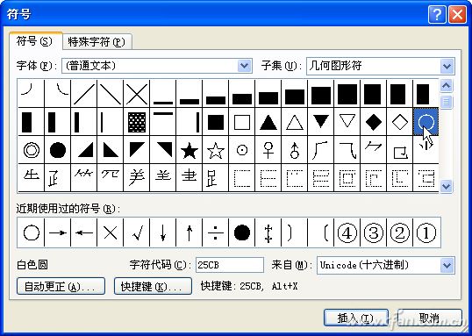Click recently used circled number 4
Viewport: 472px width, 336px height.
(347, 233)
